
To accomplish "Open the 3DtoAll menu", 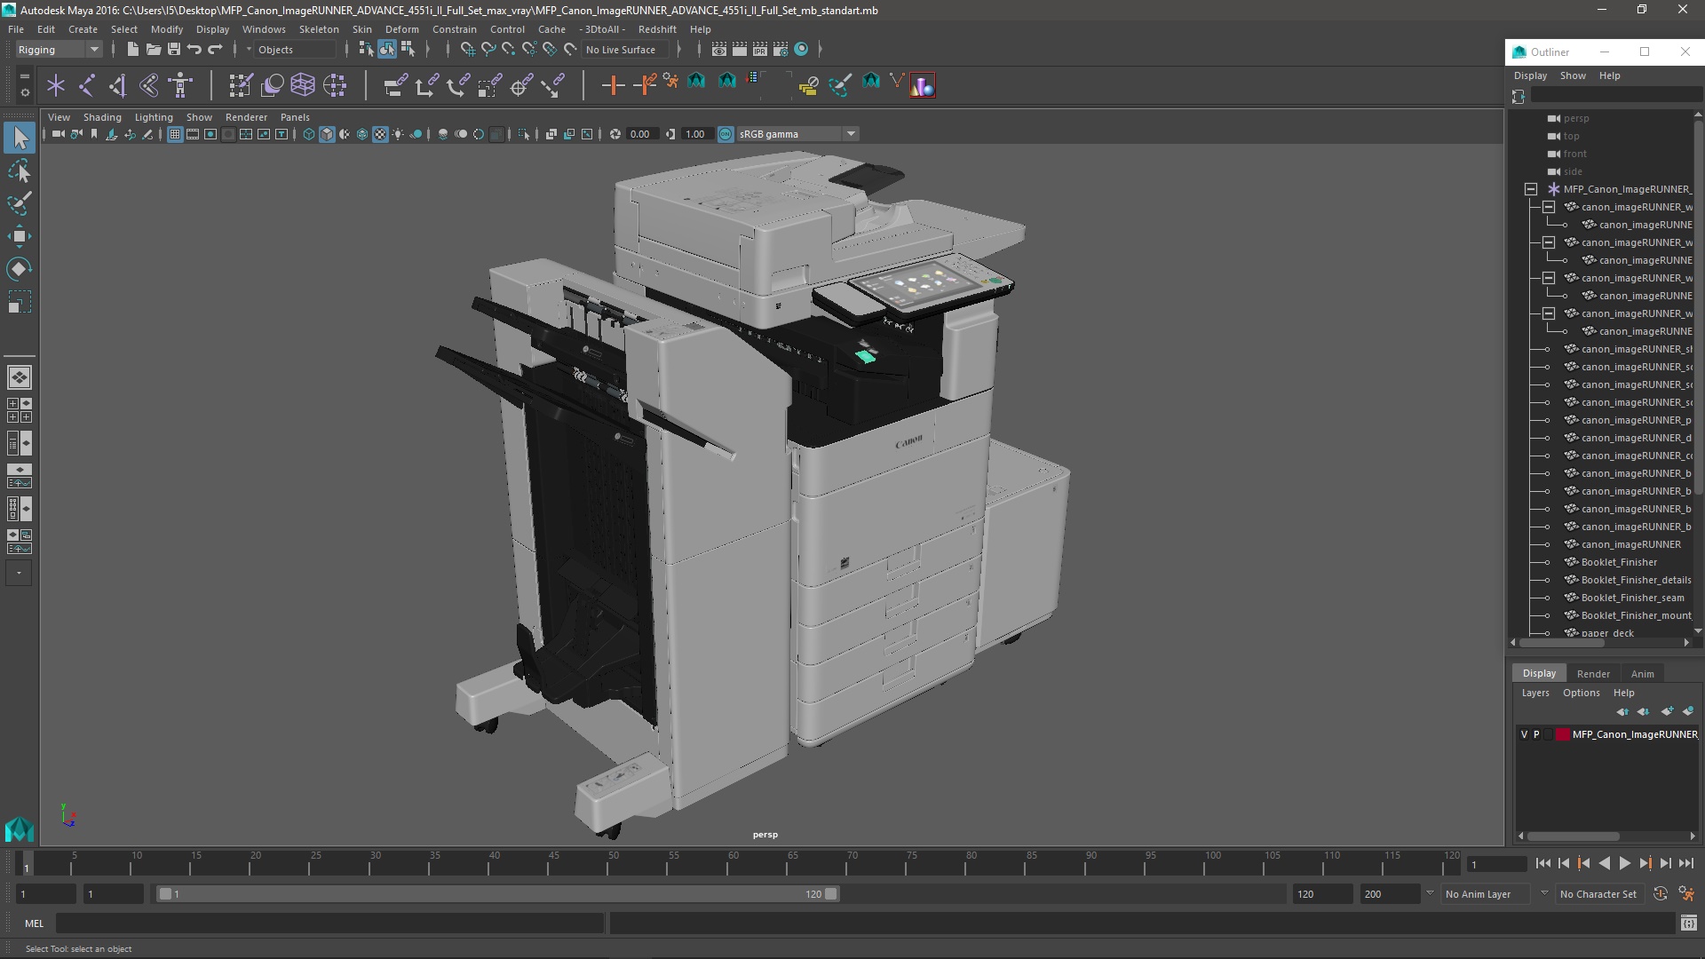I will [x=602, y=29].
